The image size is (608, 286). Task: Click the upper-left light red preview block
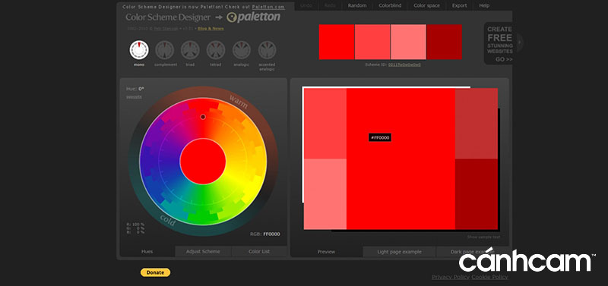(325, 124)
